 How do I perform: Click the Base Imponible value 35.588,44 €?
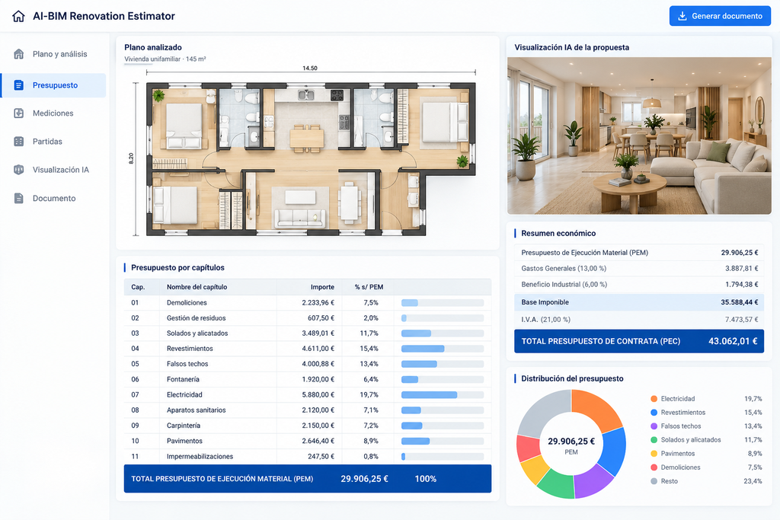[739, 301]
